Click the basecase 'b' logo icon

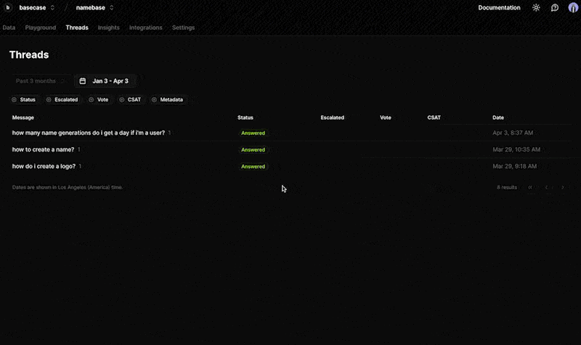tap(8, 7)
